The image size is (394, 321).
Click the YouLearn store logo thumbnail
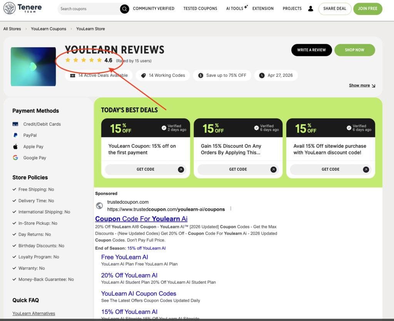(33, 67)
